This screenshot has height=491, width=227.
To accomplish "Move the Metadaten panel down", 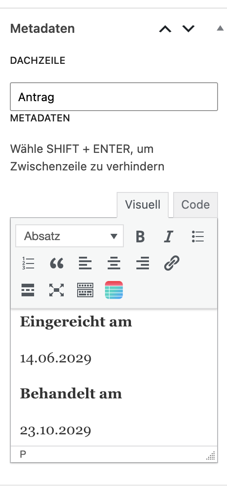I will [188, 29].
